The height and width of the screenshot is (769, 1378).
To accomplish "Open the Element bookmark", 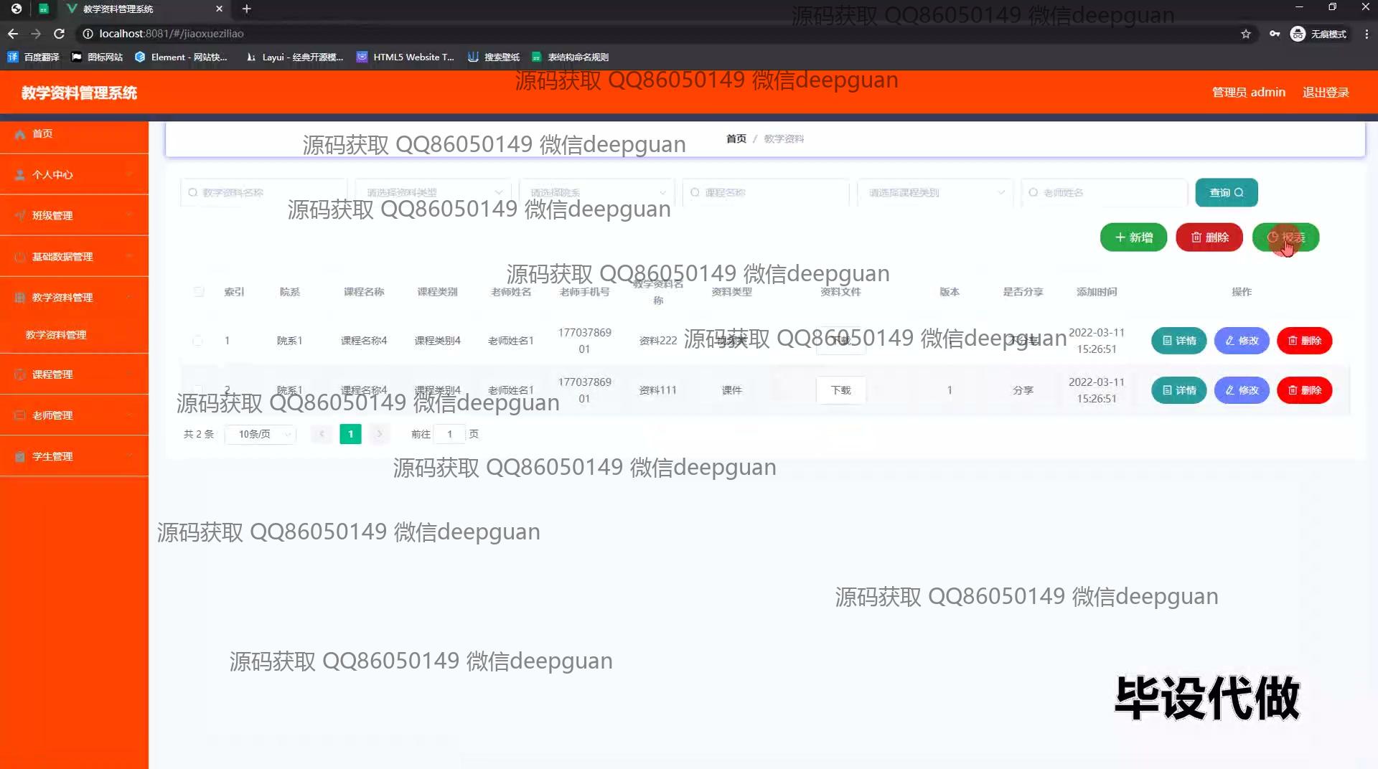I will [x=181, y=57].
